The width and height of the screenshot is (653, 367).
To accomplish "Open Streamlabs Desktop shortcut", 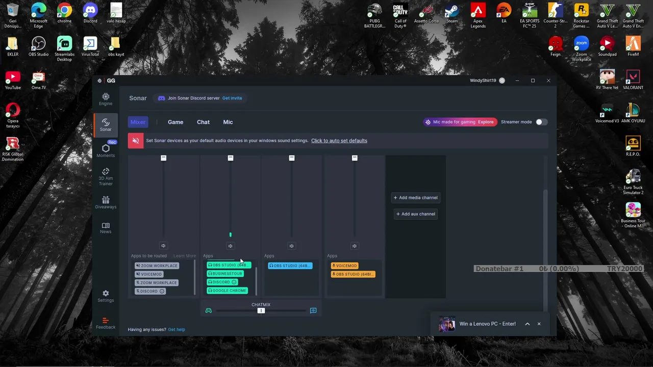I will click(64, 49).
